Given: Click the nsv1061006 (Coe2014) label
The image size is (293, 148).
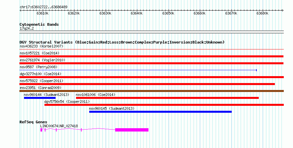Looking at the screenshot, I should 95,95.
